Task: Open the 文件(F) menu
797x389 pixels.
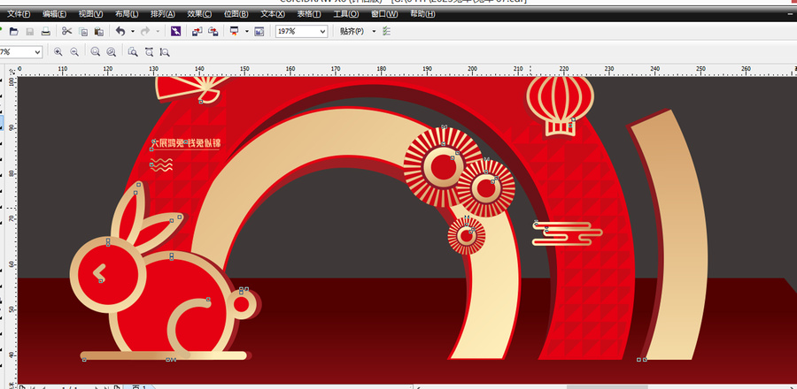Action: 19,14
